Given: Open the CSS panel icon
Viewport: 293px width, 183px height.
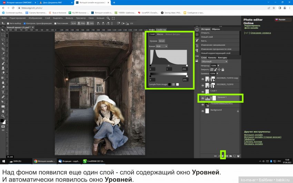Looking at the screenshot, I should click(x=197, y=56).
